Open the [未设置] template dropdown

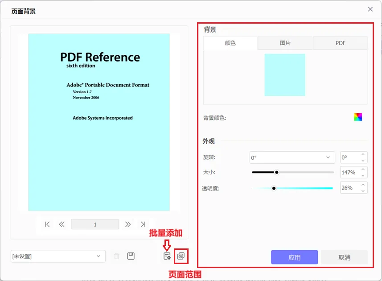[x=58, y=256]
